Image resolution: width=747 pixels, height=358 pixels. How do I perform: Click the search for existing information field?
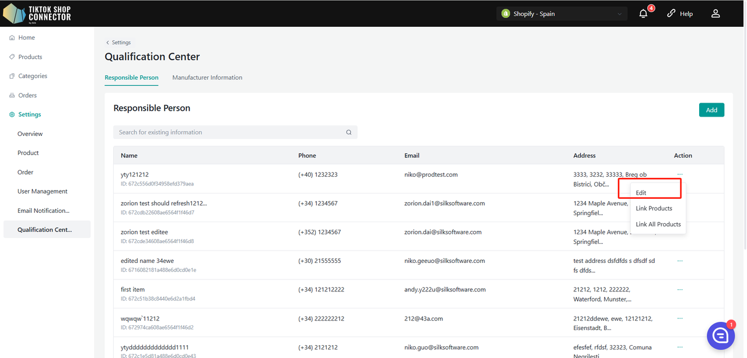point(231,132)
